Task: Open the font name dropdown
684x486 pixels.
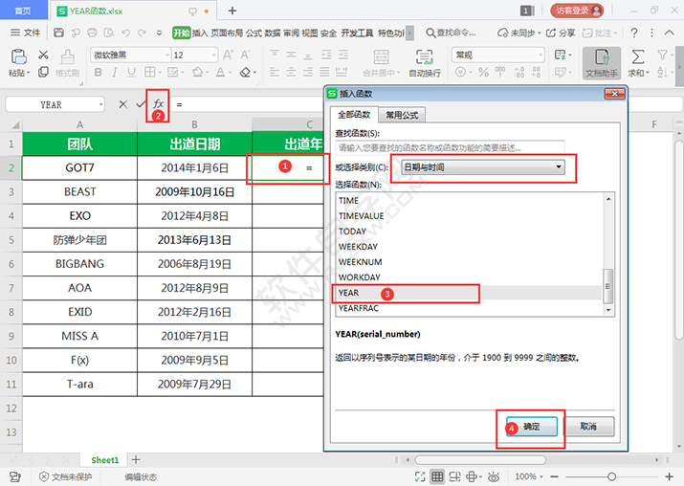Action: (x=167, y=55)
